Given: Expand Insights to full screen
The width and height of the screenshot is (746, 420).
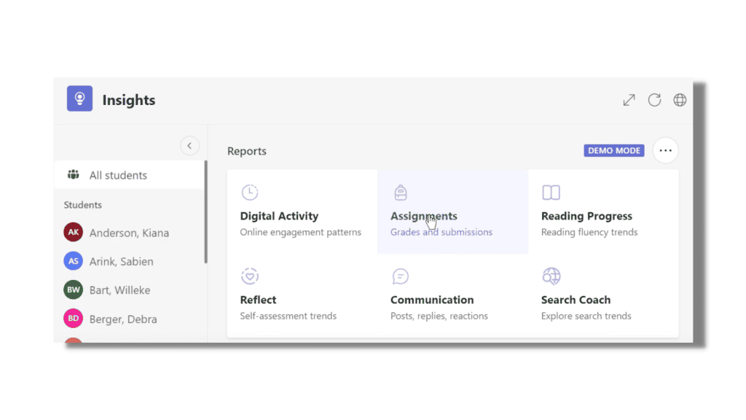Looking at the screenshot, I should pyautogui.click(x=629, y=100).
